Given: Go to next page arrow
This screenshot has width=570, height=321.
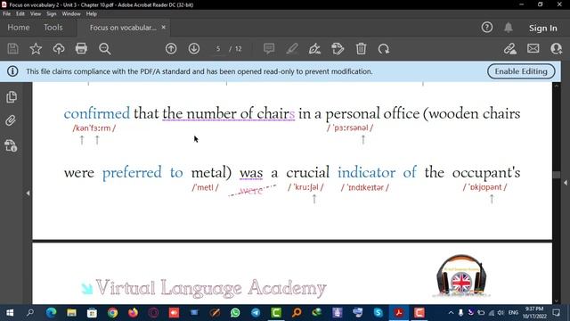Looking at the screenshot, I should (x=194, y=49).
